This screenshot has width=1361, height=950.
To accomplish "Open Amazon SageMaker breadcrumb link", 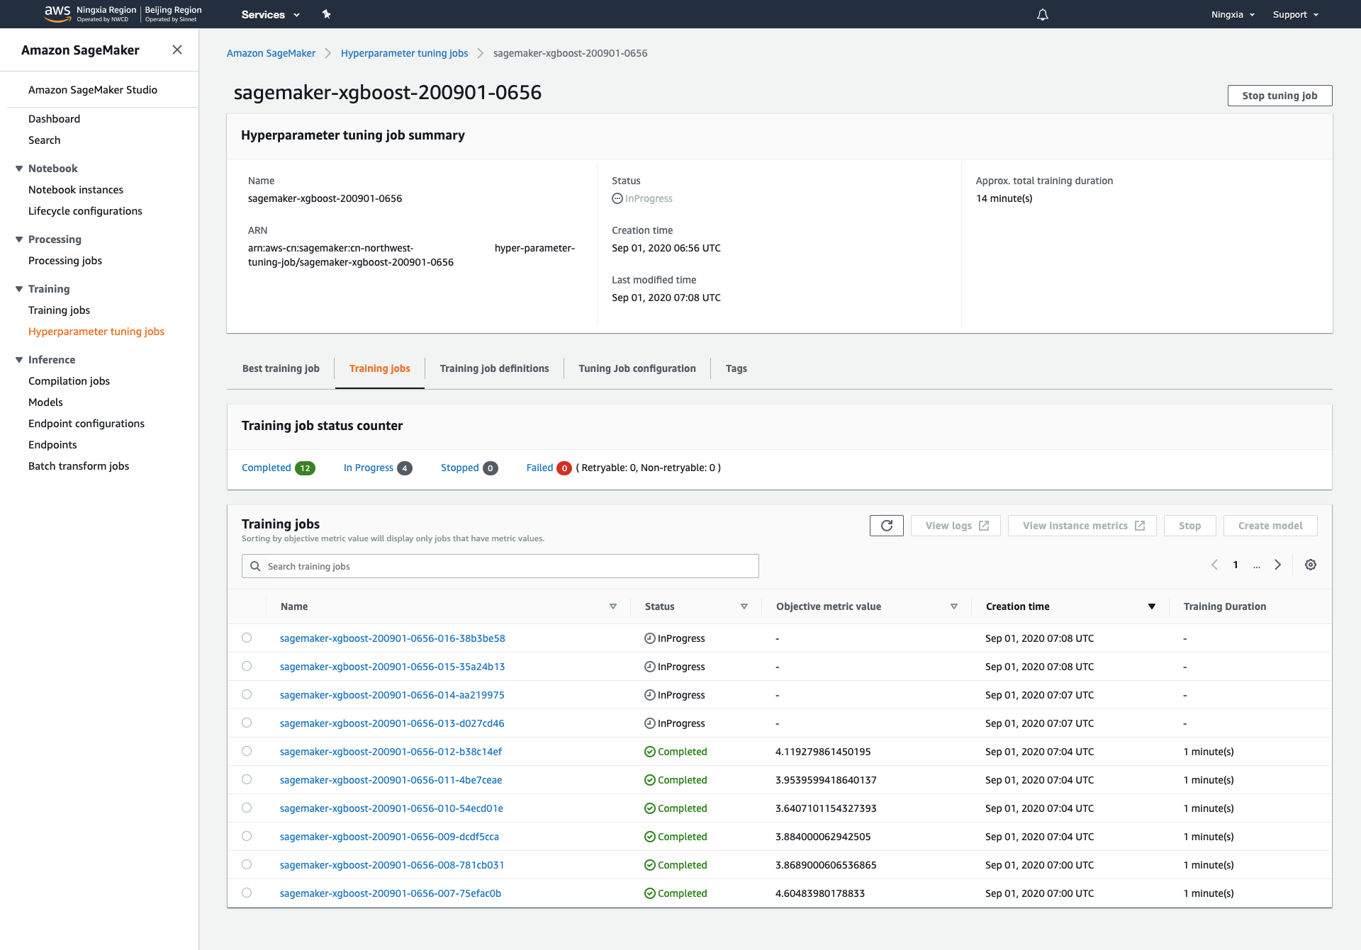I will 271,53.
